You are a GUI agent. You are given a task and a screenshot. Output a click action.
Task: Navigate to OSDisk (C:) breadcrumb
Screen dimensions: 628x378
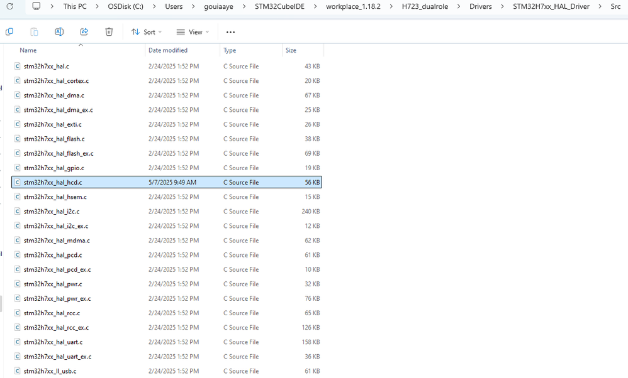coord(126,6)
